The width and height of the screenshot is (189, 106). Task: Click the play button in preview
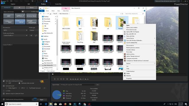click(x=55, y=79)
